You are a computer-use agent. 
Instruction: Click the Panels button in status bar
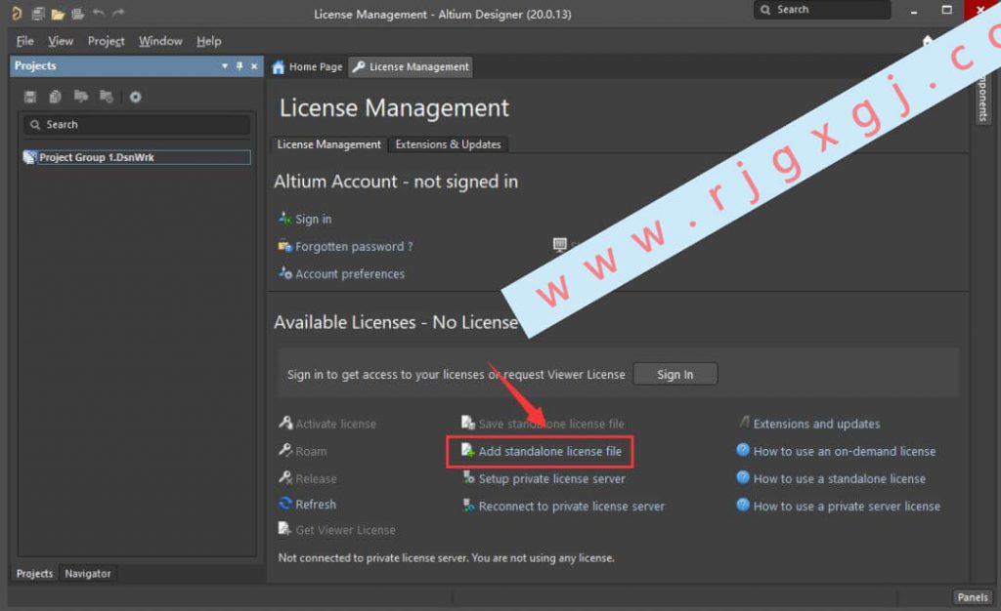click(x=973, y=597)
